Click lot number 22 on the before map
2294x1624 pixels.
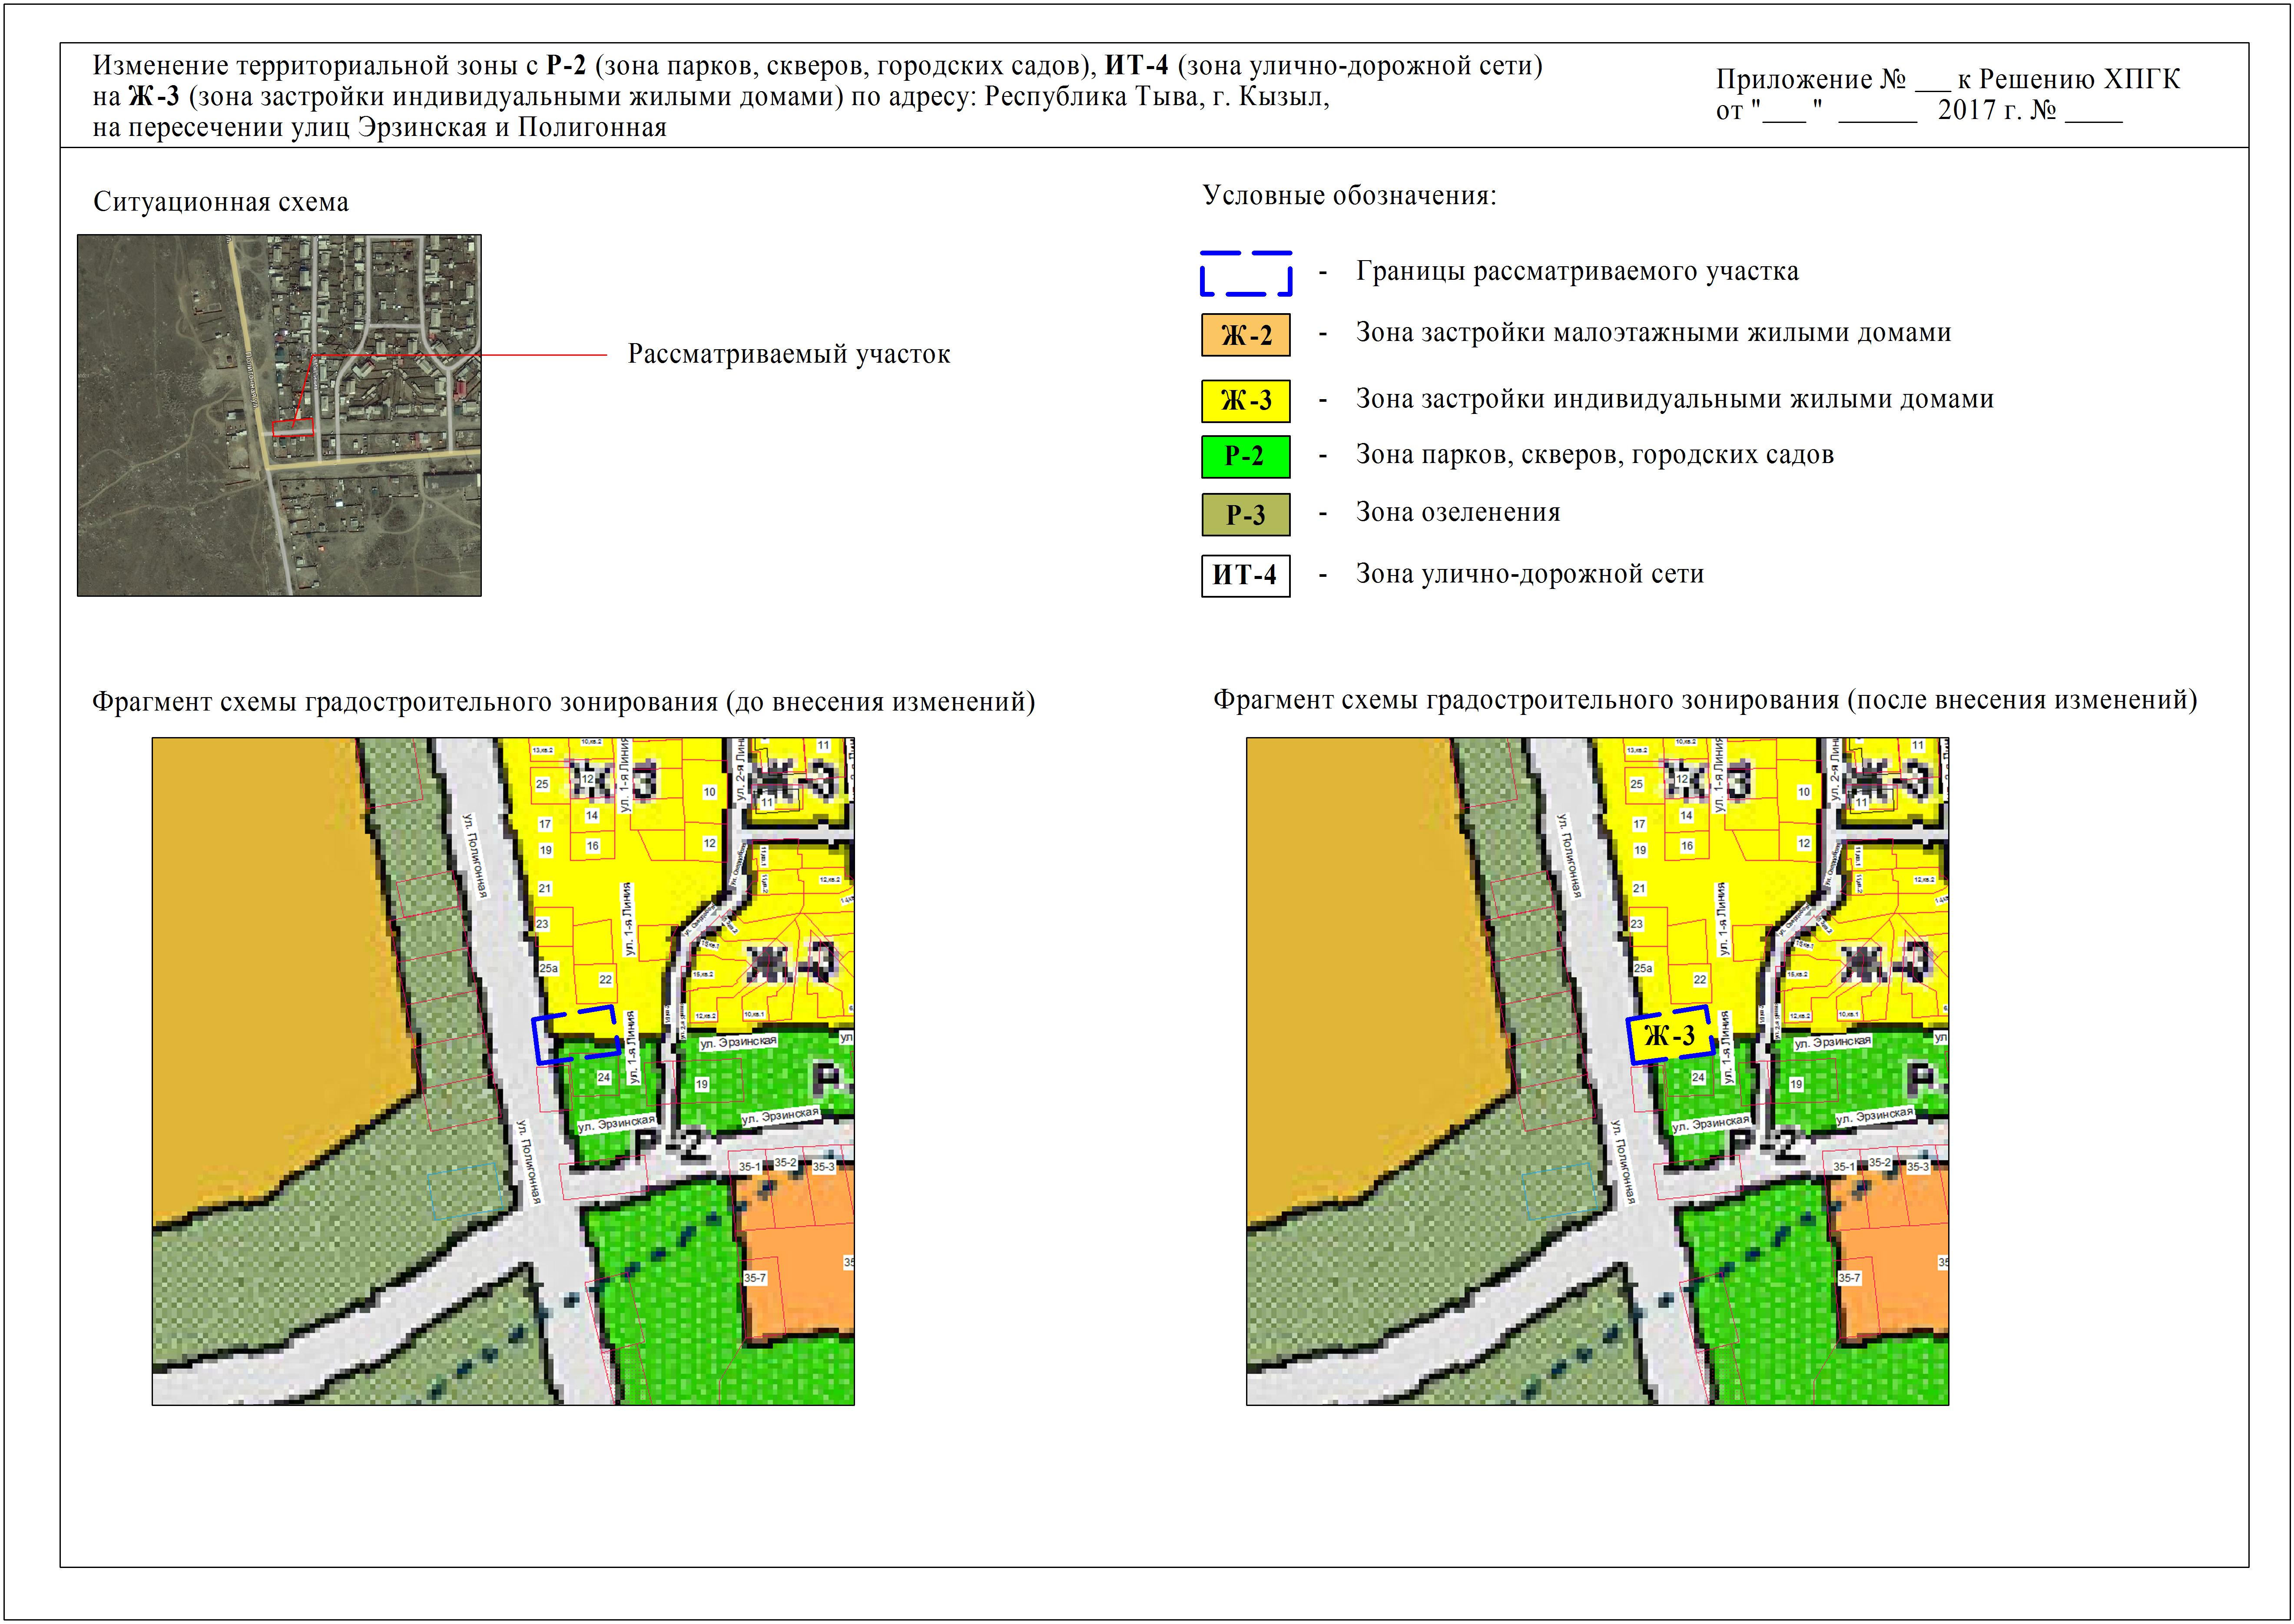605,980
